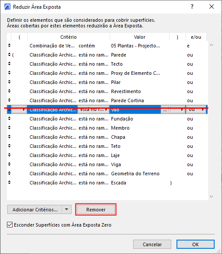222x254 pixels.
Task: Click the reorder handle of the Geometria do Terreno row
Action: tap(9, 174)
